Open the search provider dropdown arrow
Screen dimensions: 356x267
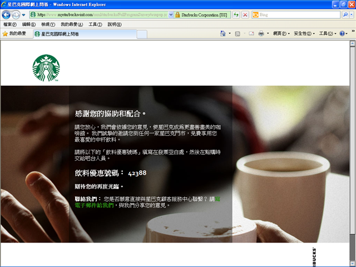tap(352, 15)
